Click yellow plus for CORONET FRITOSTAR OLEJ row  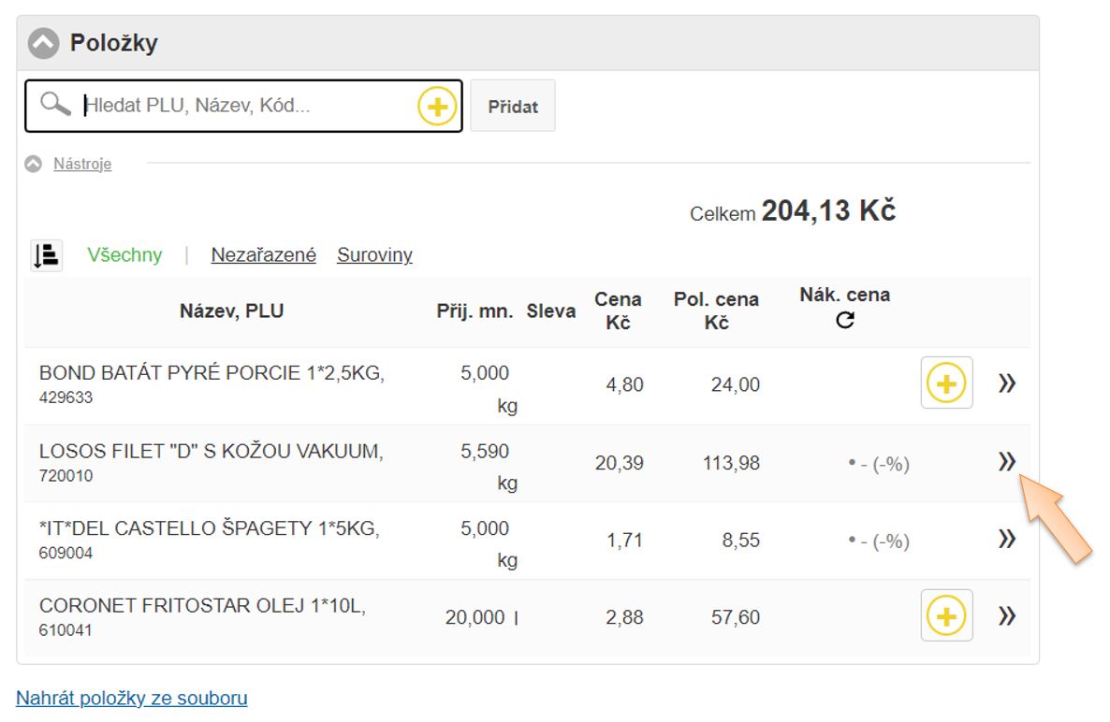pyautogui.click(x=946, y=615)
